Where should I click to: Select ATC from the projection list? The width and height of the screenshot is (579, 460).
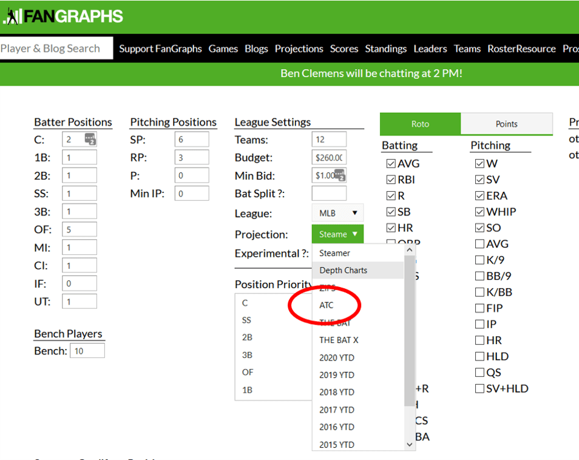pos(328,305)
